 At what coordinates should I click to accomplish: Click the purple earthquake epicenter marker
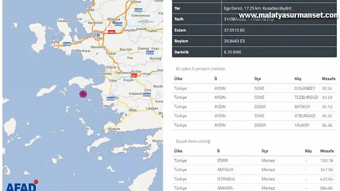83,94
